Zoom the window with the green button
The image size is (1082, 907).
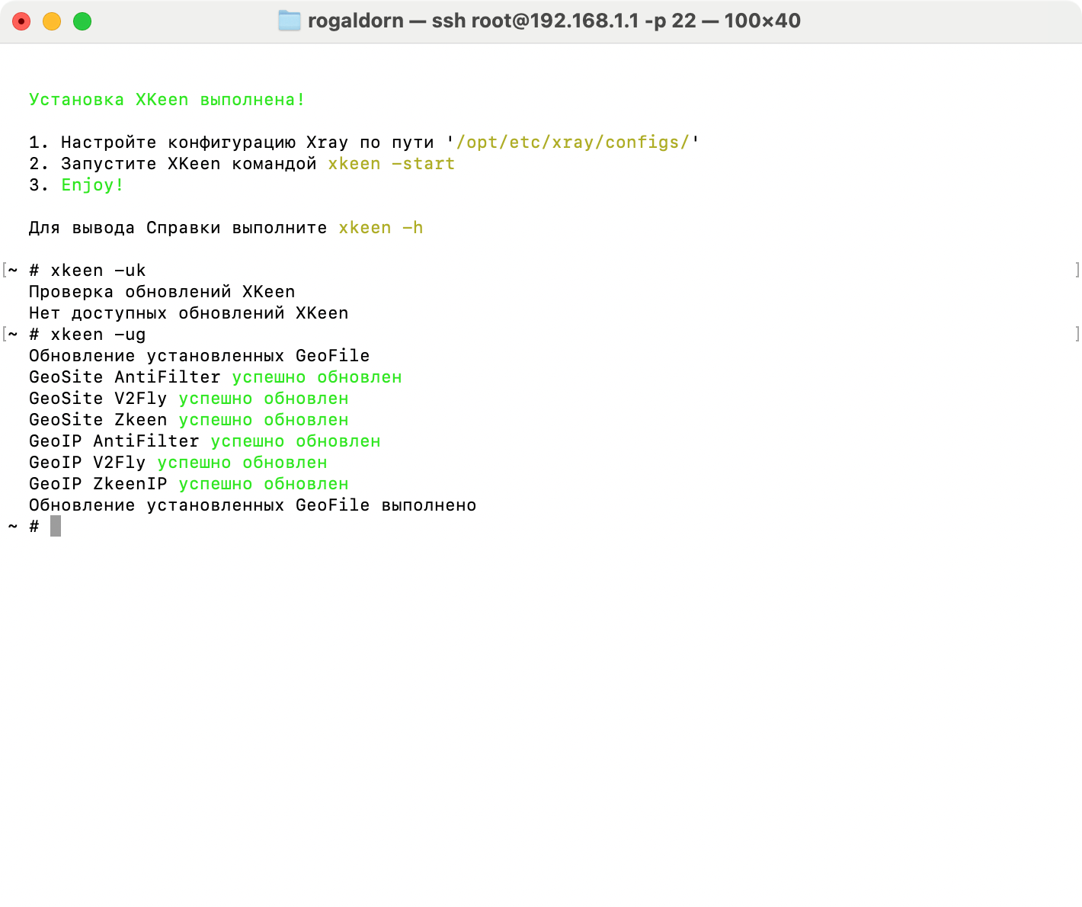(82, 21)
